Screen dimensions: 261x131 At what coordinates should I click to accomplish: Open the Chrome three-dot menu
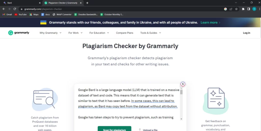[260, 9]
